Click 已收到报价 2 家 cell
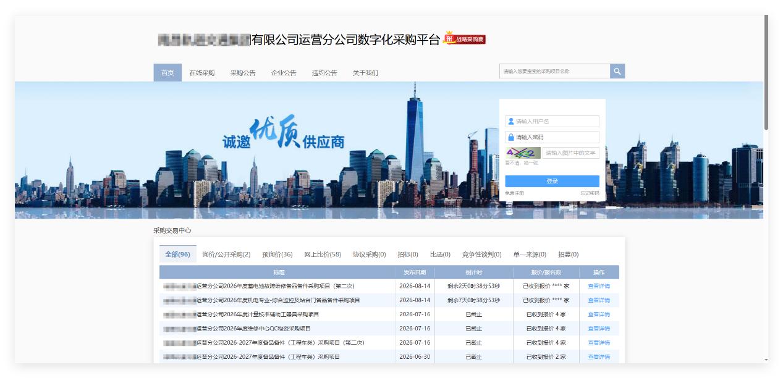The height and width of the screenshot is (378, 783). [546, 357]
